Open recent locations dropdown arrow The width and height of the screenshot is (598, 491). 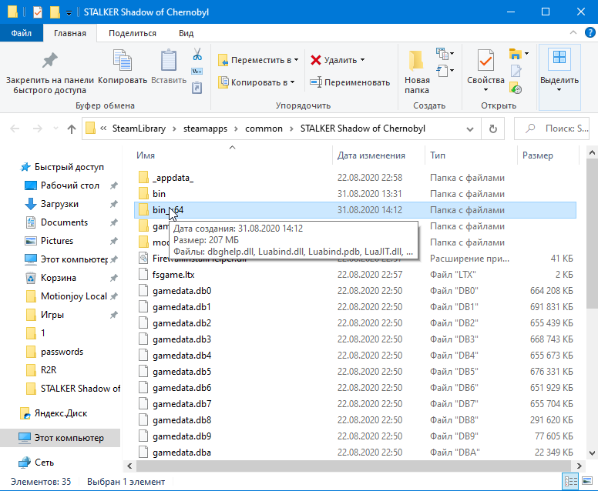tap(55, 129)
